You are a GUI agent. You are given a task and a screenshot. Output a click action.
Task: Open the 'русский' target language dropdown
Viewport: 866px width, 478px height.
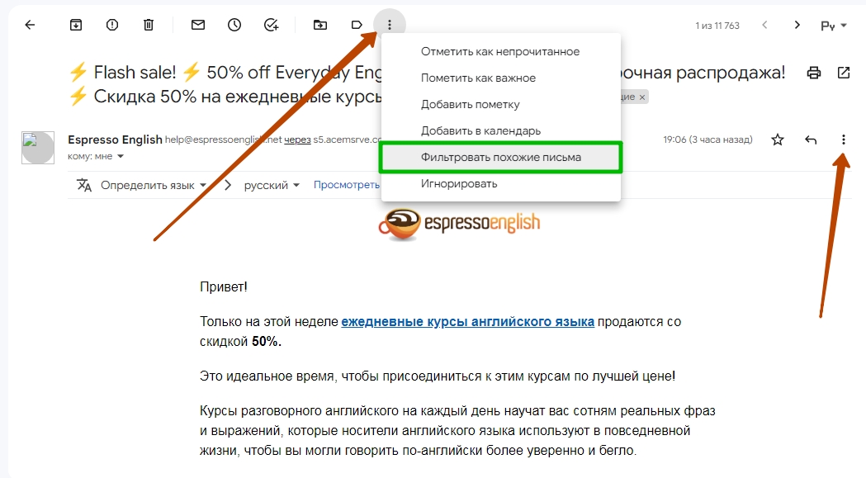point(272,185)
